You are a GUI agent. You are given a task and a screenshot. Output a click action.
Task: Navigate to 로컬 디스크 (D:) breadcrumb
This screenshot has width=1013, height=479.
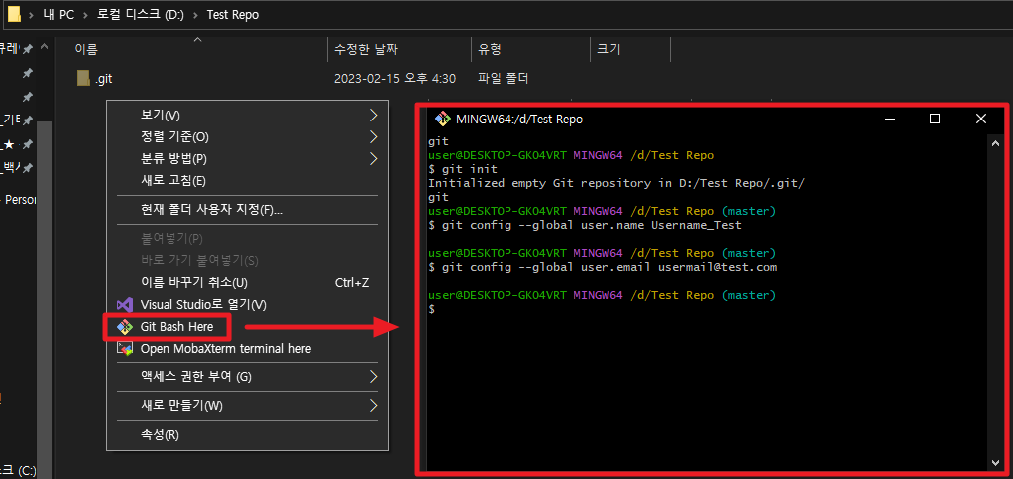point(141,14)
